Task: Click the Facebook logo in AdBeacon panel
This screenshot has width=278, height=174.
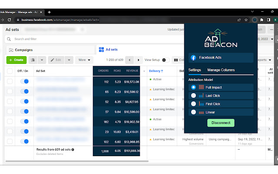Action: (x=193, y=57)
